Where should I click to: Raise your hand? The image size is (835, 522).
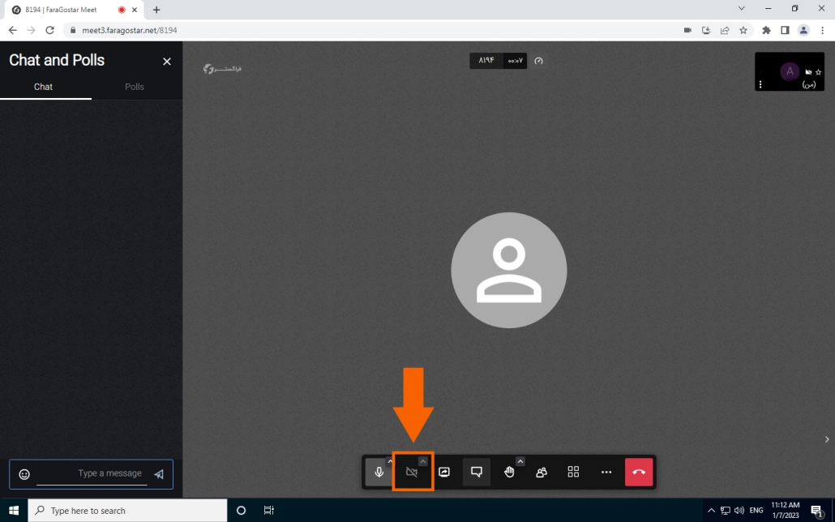[509, 472]
